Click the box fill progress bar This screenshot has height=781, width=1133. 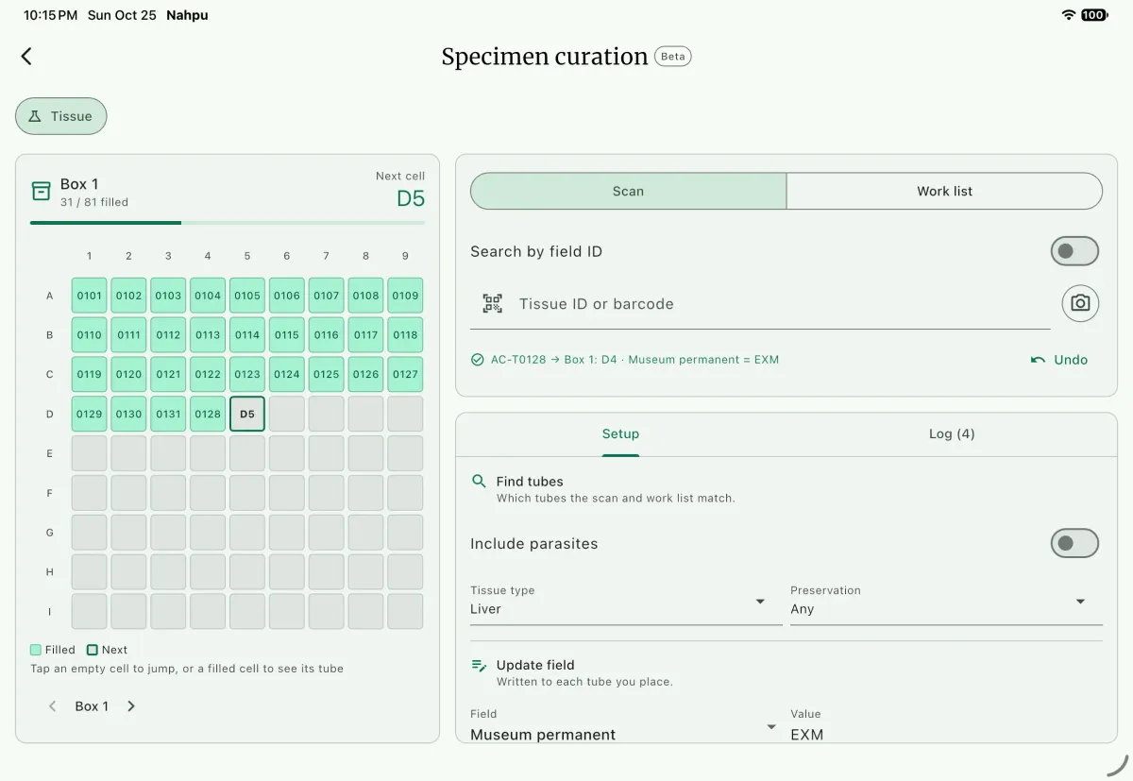[x=228, y=223]
